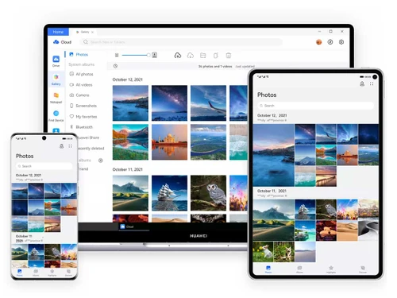Select All videos album on laptop

[x=81, y=85]
